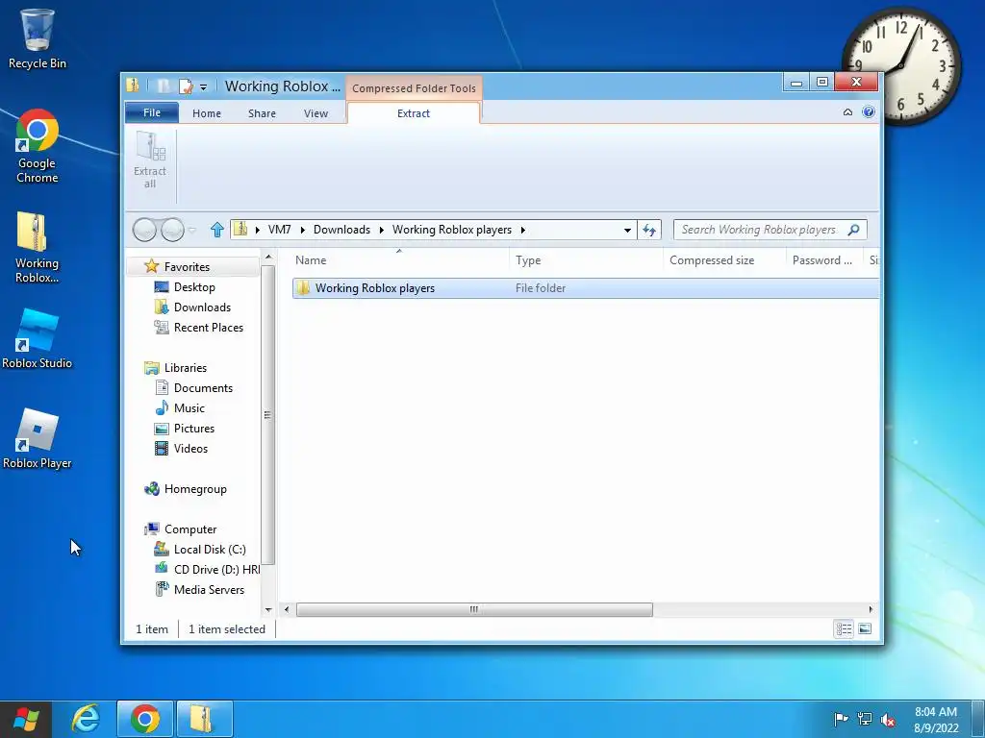Open the Videos library
Viewport: 985px width, 738px height.
click(x=181, y=449)
